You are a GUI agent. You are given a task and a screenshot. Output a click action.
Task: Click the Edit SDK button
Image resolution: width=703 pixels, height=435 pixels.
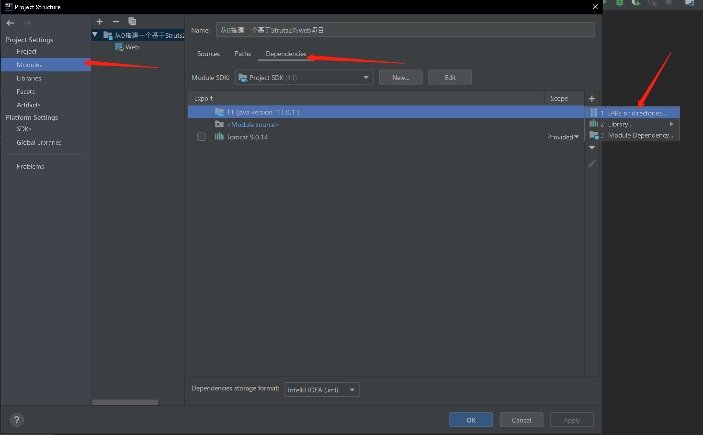(450, 78)
